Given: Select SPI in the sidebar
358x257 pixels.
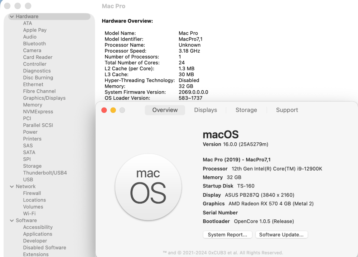Looking at the screenshot, I should [x=27, y=160].
